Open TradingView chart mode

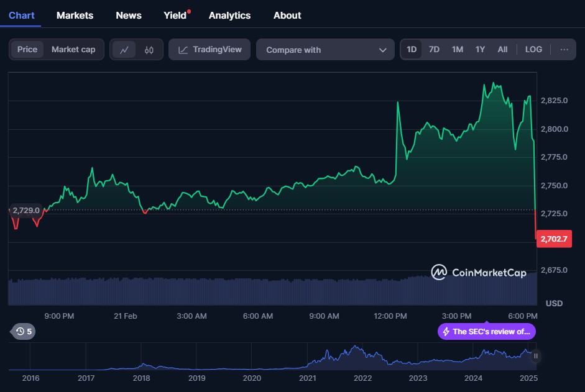pyautogui.click(x=210, y=50)
